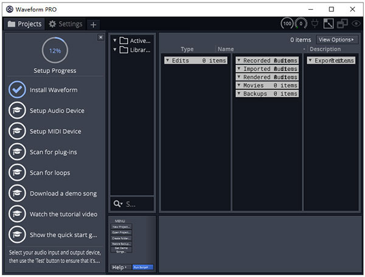This screenshot has height=277, width=365.
Task: Click the Scan for loops cap icon
Action: [x=17, y=173]
